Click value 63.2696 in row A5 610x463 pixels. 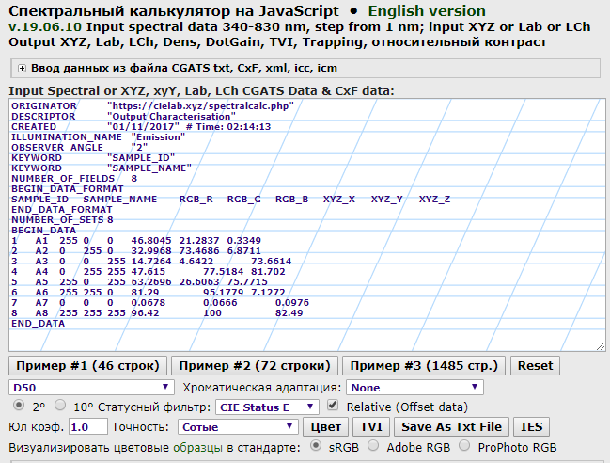pyautogui.click(x=151, y=282)
